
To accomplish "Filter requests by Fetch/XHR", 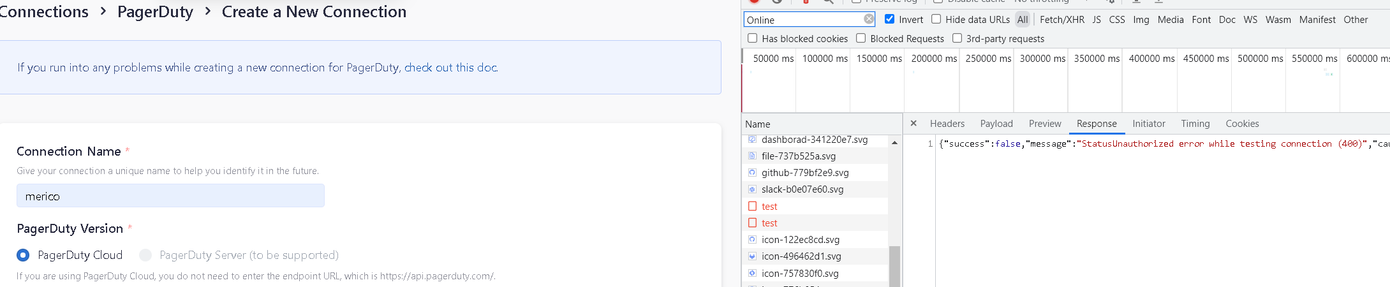I will coord(1062,20).
